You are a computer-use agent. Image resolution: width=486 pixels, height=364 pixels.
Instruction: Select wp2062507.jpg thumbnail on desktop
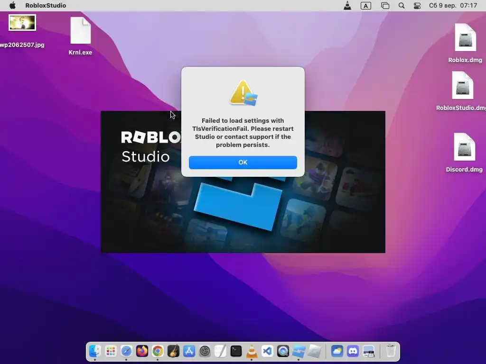22,23
